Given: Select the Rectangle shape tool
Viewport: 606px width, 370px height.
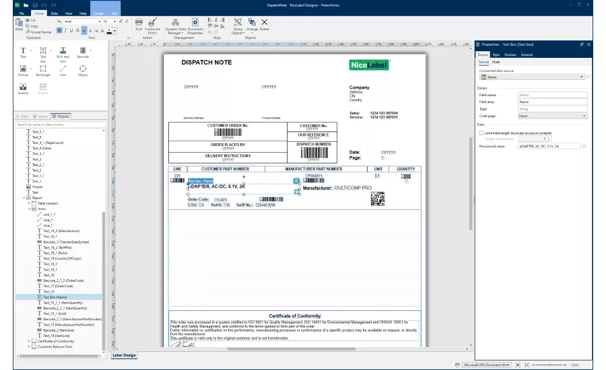Looking at the screenshot, I should coord(43,71).
